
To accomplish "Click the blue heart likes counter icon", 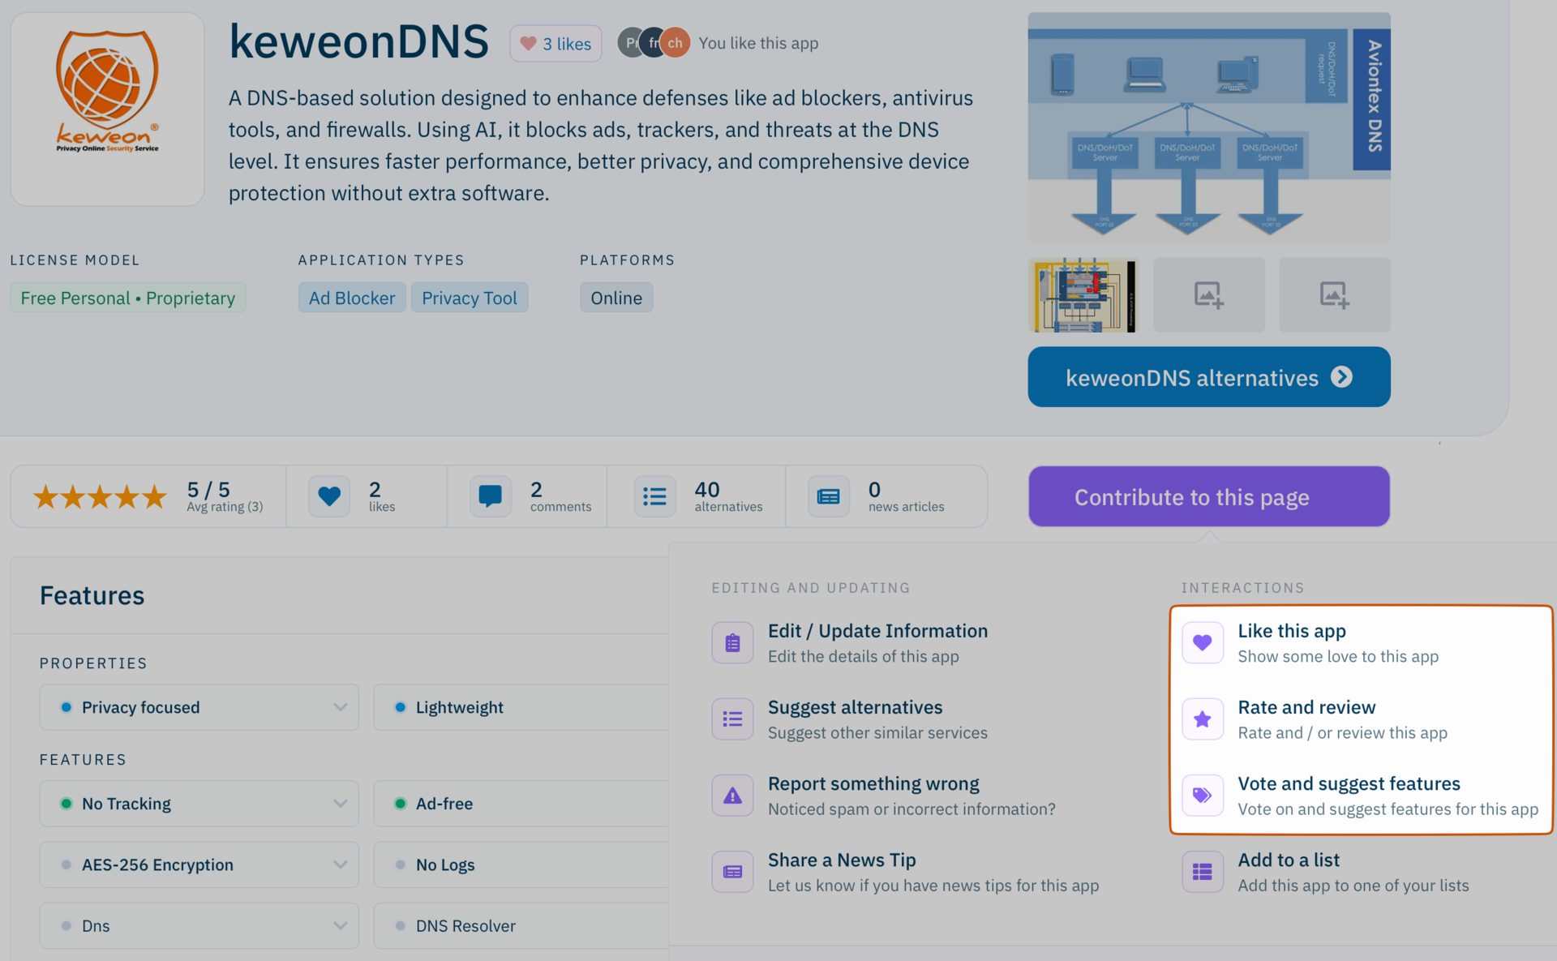I will (329, 496).
